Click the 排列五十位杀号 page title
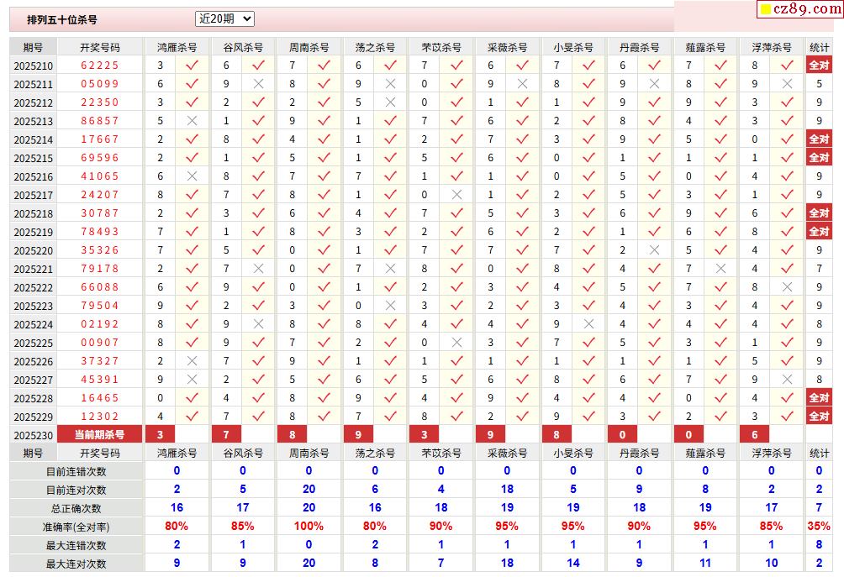This screenshot has height=577, width=844. tap(62, 20)
